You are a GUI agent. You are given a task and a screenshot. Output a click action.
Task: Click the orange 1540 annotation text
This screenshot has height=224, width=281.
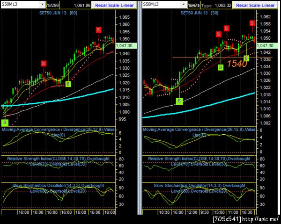(237, 64)
